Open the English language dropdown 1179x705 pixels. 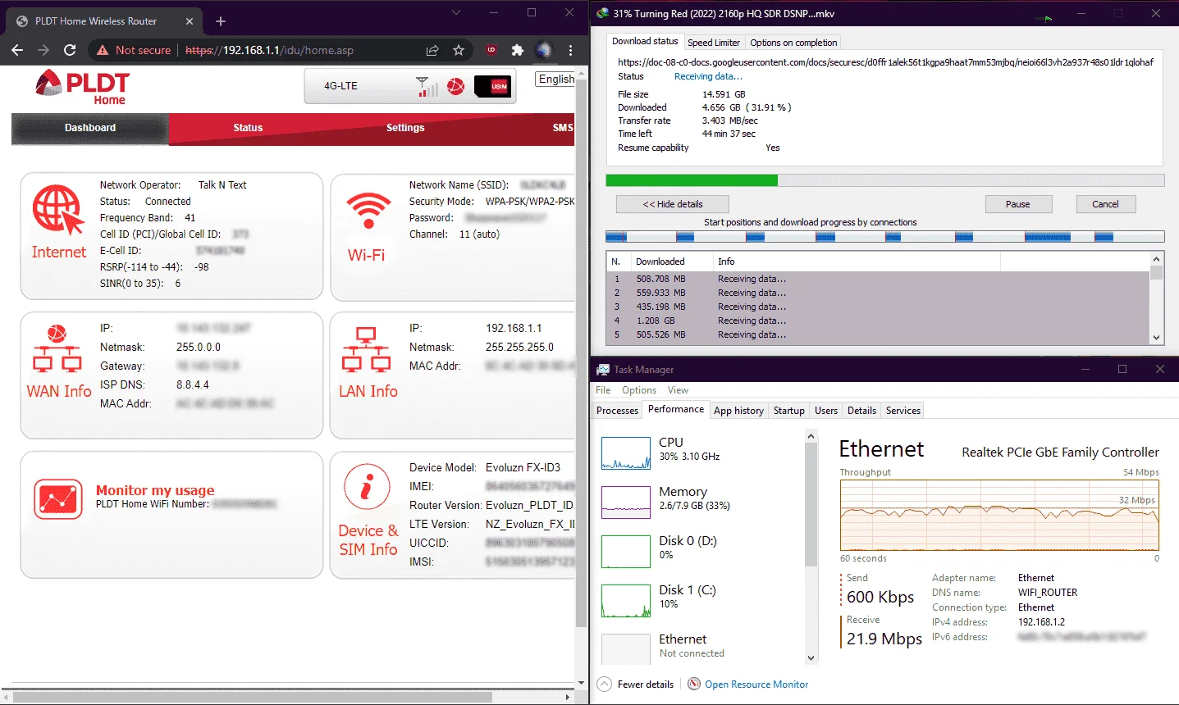click(556, 79)
